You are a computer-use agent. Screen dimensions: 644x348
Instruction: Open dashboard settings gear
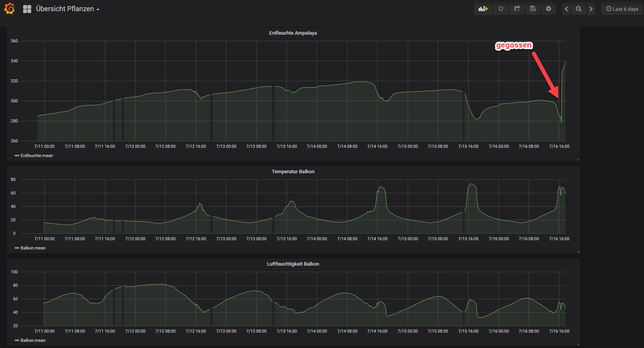coord(548,9)
